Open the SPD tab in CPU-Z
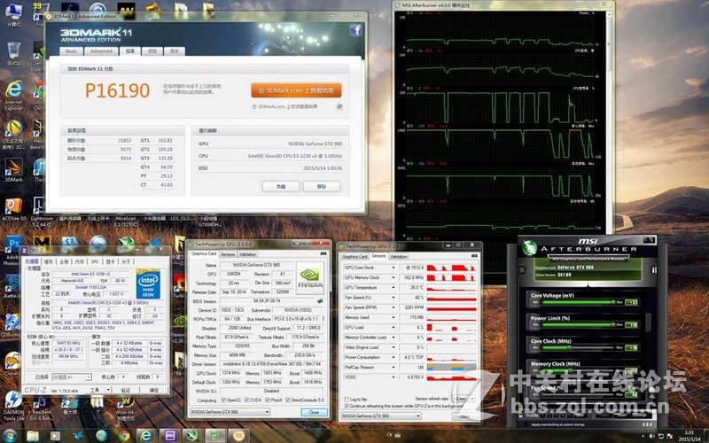The image size is (709, 443). point(95,261)
